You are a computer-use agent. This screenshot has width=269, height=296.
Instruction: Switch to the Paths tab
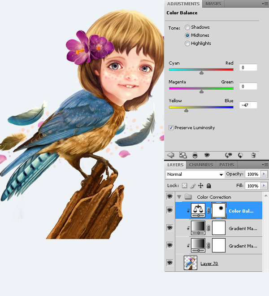tap(226, 165)
